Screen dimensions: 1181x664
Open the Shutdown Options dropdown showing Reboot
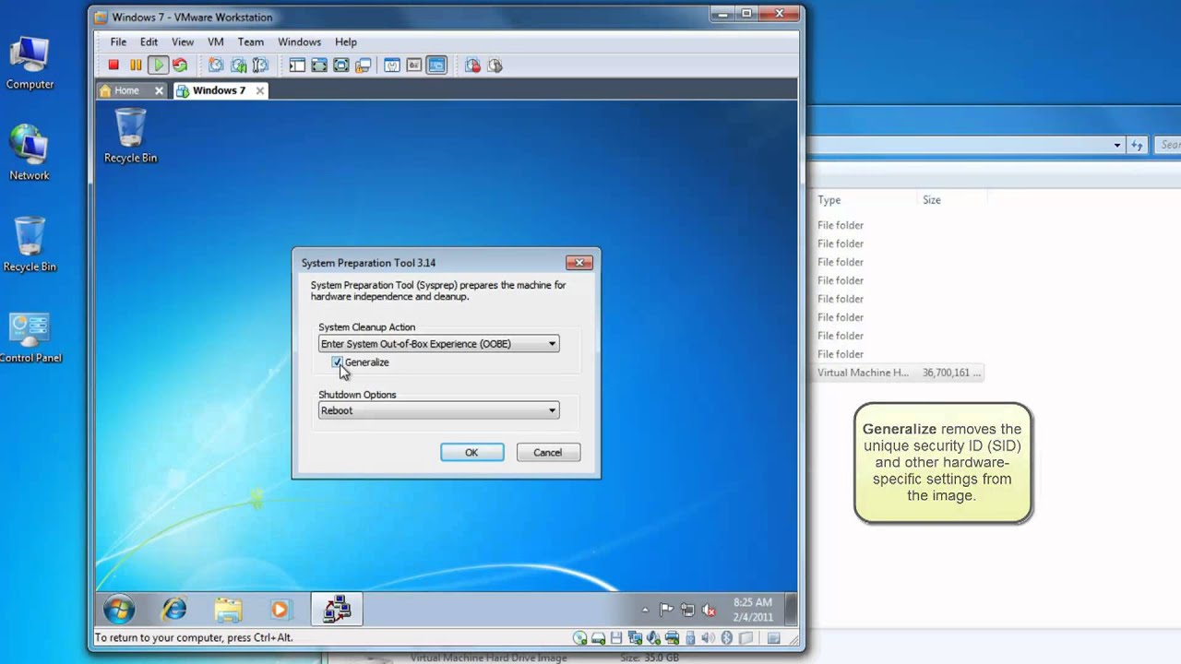pos(438,410)
